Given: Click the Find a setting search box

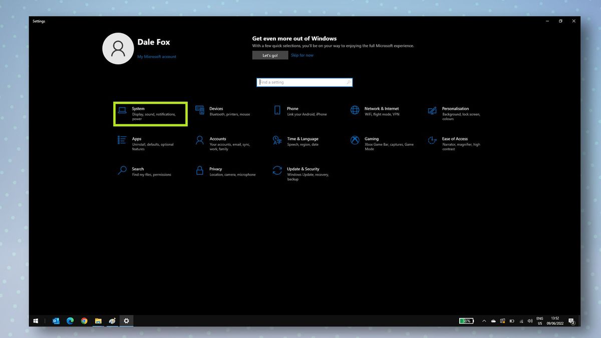Looking at the screenshot, I should [x=305, y=82].
